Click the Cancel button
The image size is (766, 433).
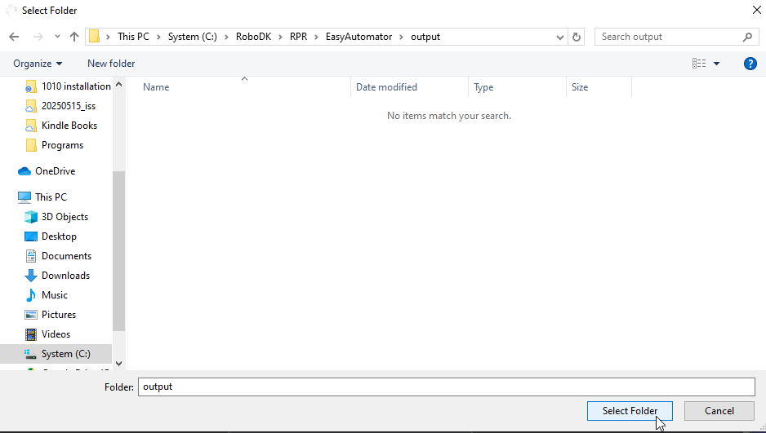719,411
